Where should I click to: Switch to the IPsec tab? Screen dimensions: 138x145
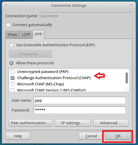pos(12,35)
